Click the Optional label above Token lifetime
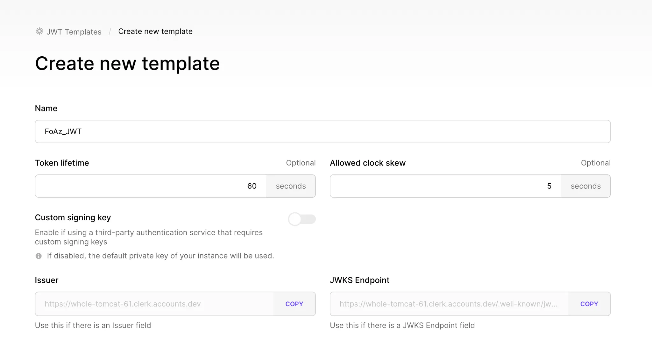This screenshot has height=339, width=652. coord(301,163)
